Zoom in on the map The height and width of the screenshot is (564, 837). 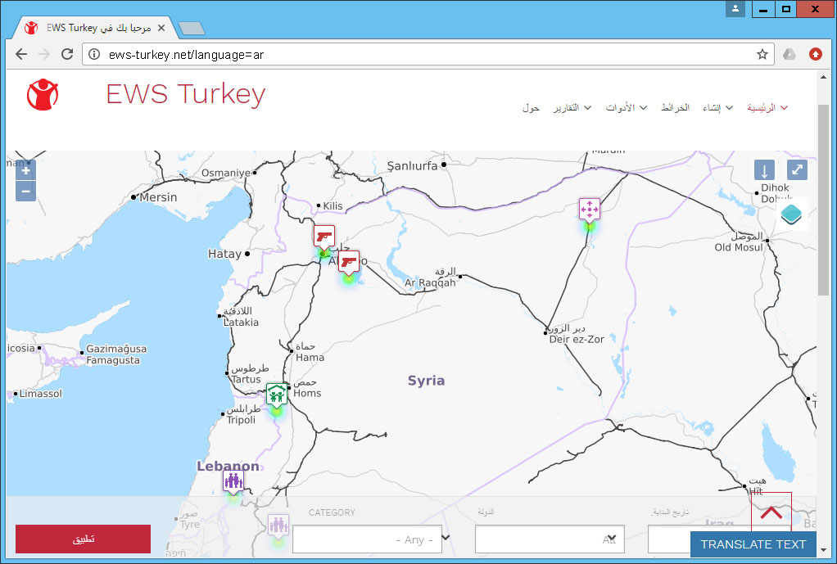[25, 171]
